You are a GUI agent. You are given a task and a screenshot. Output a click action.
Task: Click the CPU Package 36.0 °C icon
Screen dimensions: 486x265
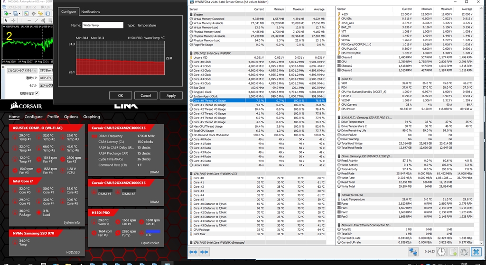click(x=15, y=212)
